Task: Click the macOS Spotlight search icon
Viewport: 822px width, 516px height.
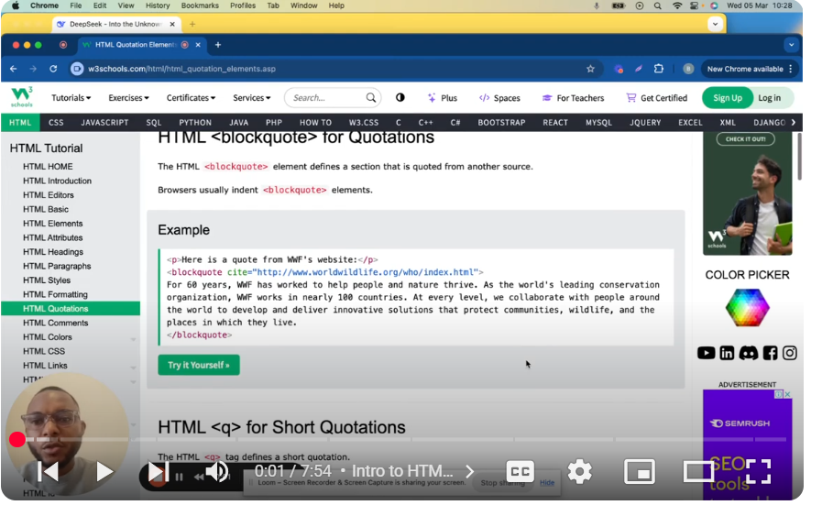Action: pyautogui.click(x=657, y=5)
